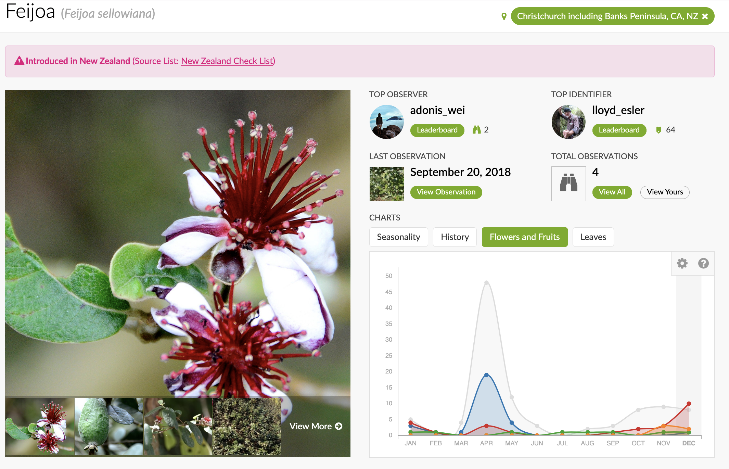Open lloyd_esler's profile avatar
The image size is (729, 469).
(568, 122)
